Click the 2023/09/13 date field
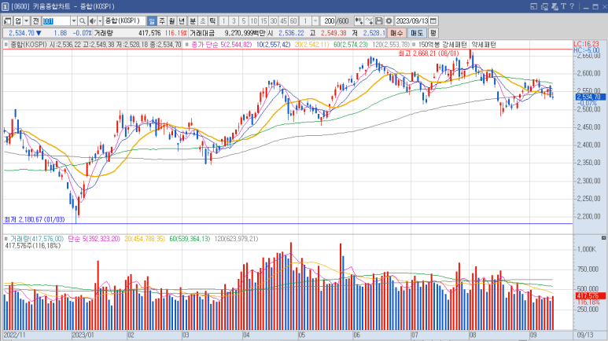 tap(412, 21)
